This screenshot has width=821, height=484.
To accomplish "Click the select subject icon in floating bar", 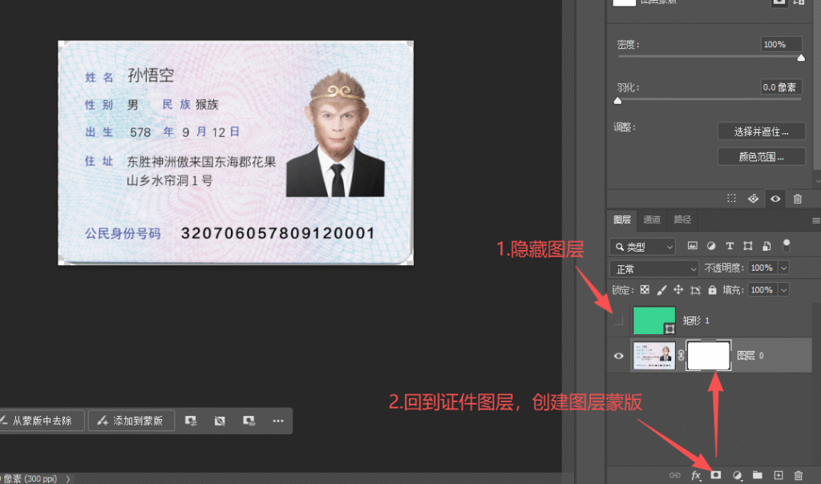I will 191,421.
